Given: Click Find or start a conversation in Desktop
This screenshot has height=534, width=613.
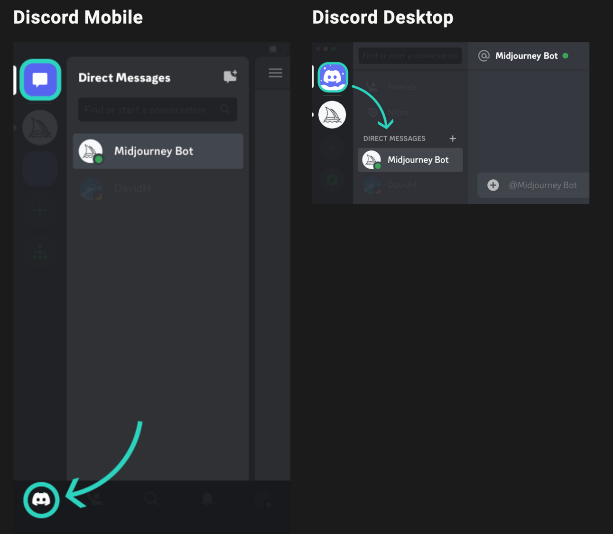Looking at the screenshot, I should 410,55.
